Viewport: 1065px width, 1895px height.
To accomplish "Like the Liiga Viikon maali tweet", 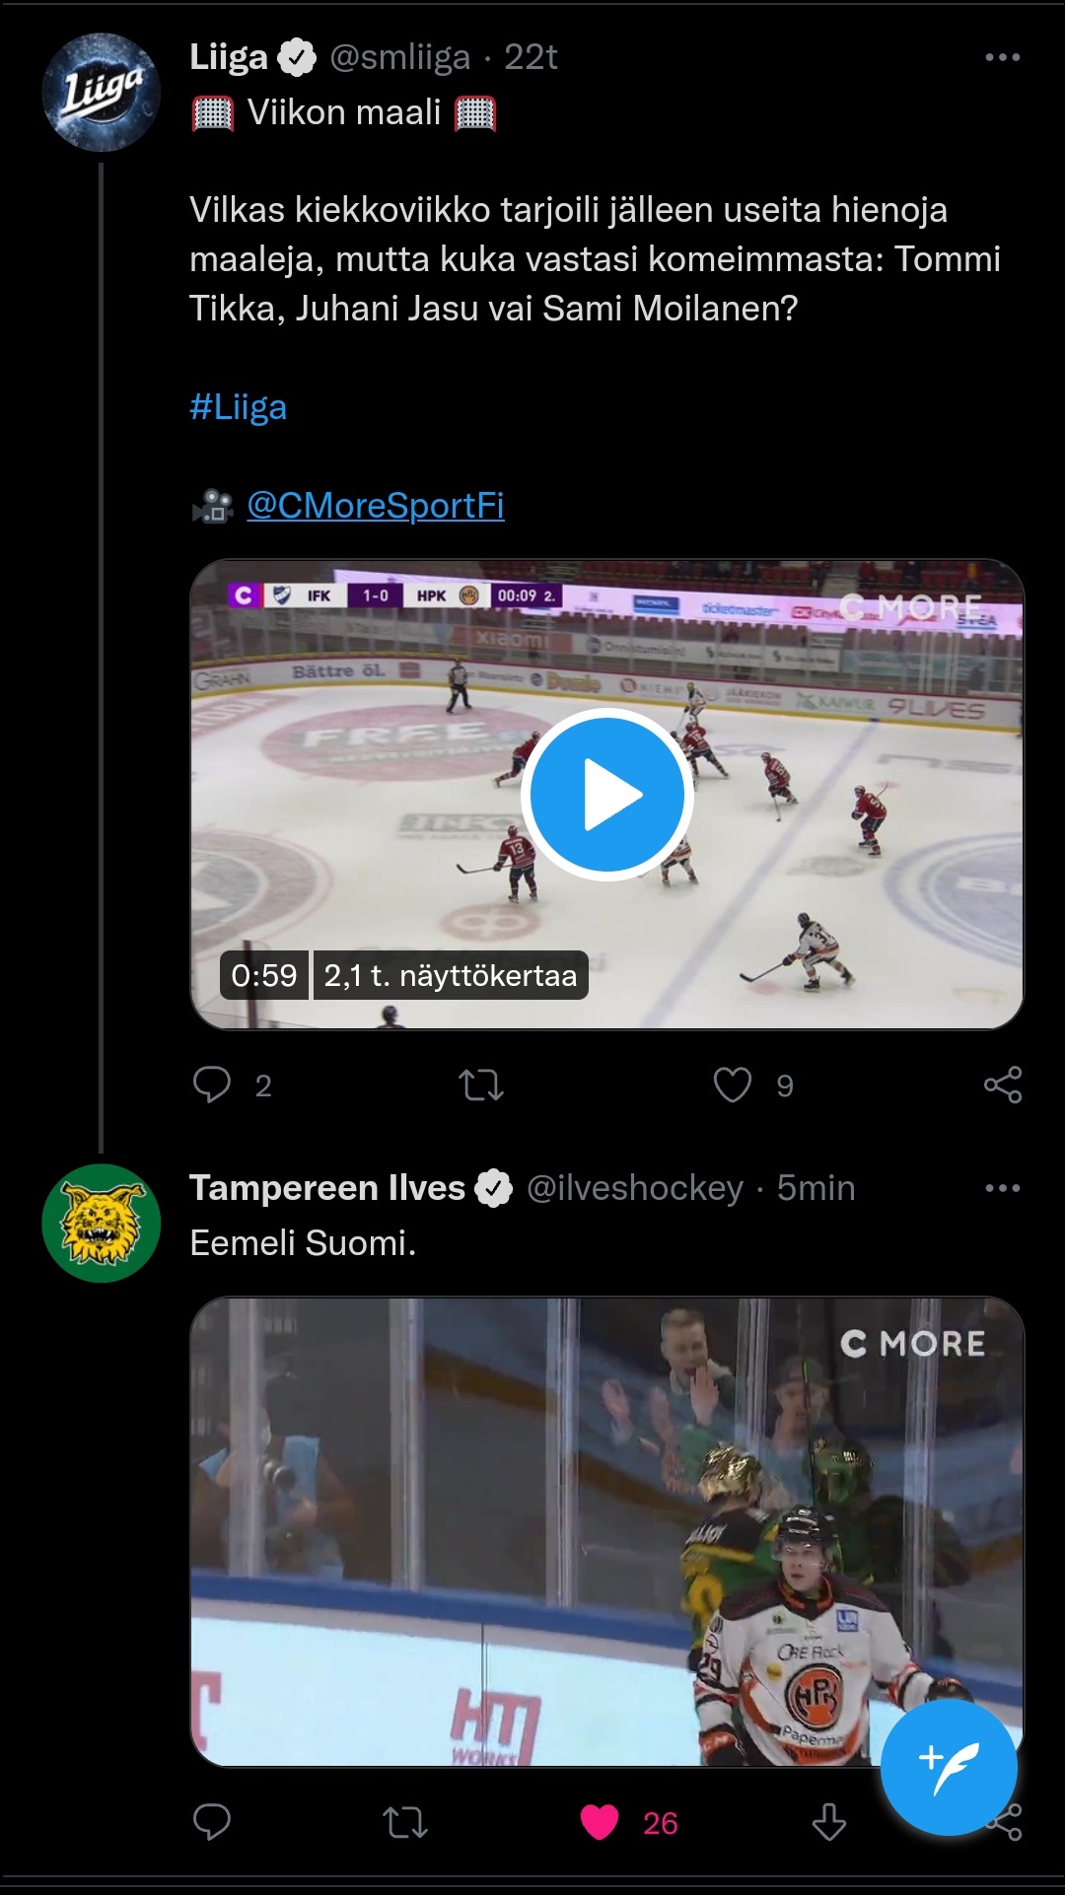I will pyautogui.click(x=733, y=1085).
